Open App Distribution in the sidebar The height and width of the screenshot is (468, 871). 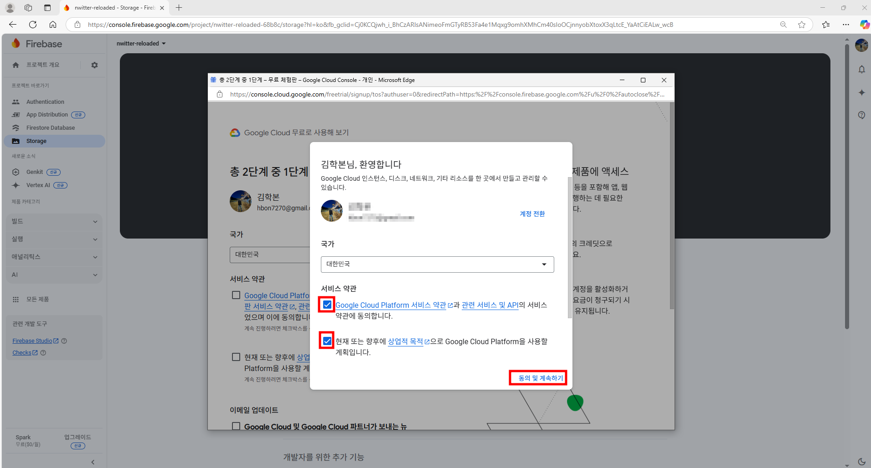pos(47,115)
